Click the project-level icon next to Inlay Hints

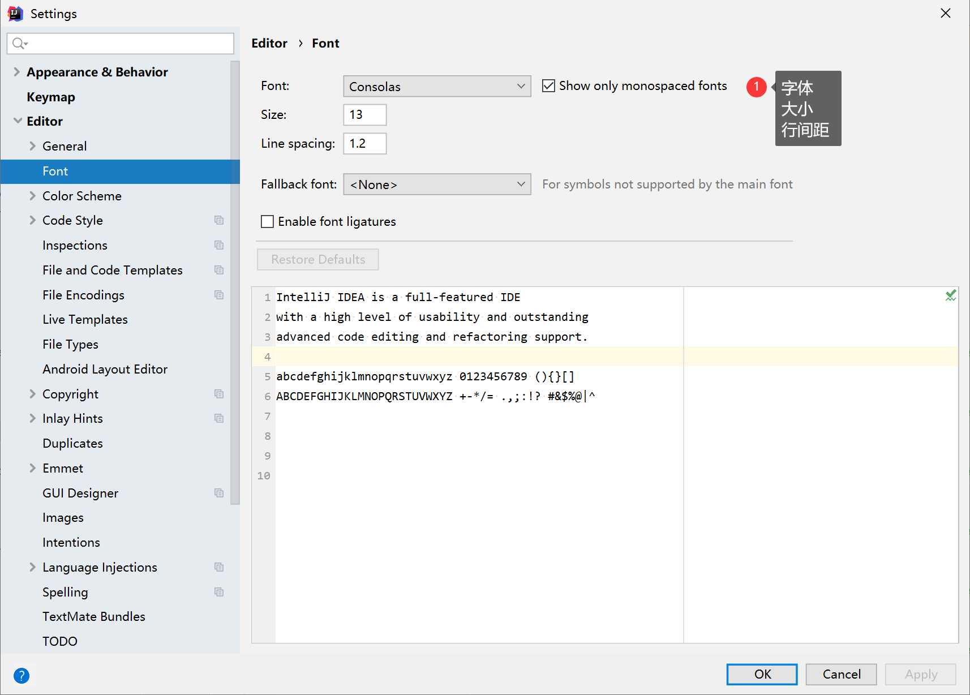(x=219, y=418)
